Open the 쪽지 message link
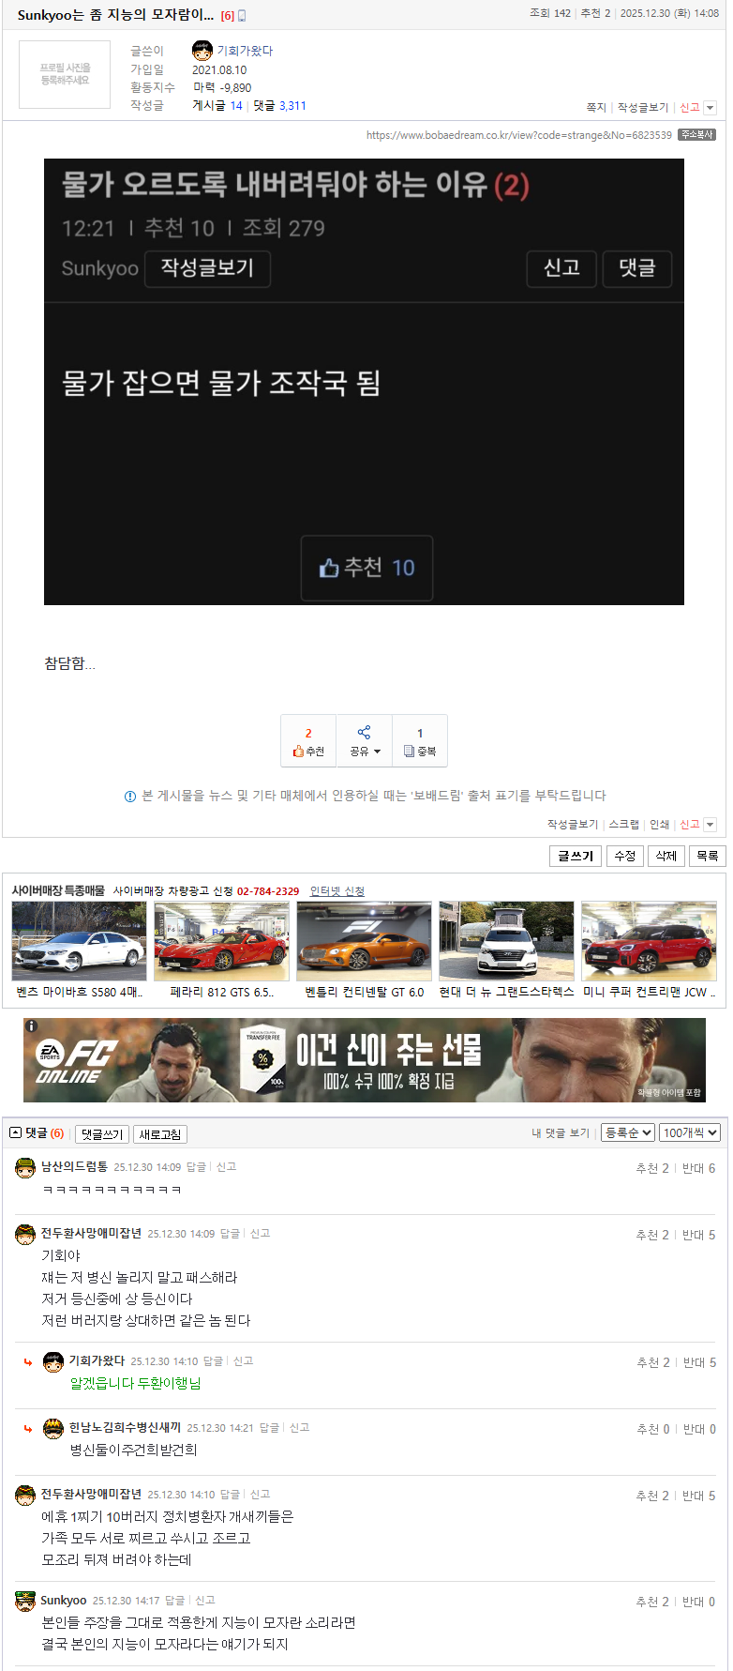The width and height of the screenshot is (733, 1671). click(596, 108)
